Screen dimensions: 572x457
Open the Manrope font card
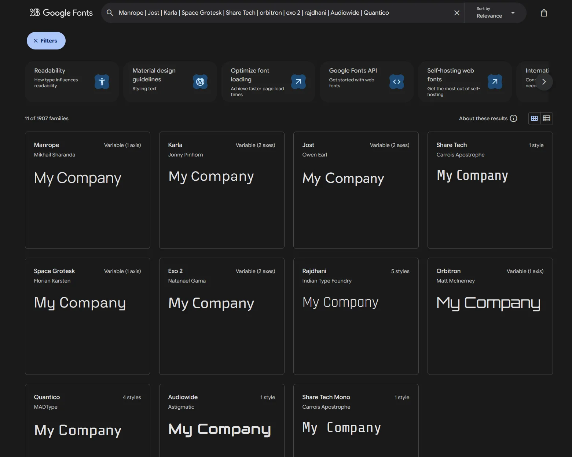point(87,190)
